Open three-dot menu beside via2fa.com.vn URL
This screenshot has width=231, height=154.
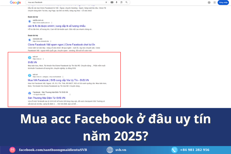click(x=52, y=23)
